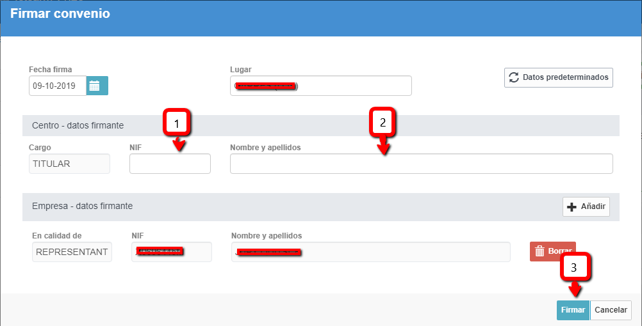Image resolution: width=642 pixels, height=326 pixels.
Task: Click the Fecha firma date field
Action: (58, 86)
